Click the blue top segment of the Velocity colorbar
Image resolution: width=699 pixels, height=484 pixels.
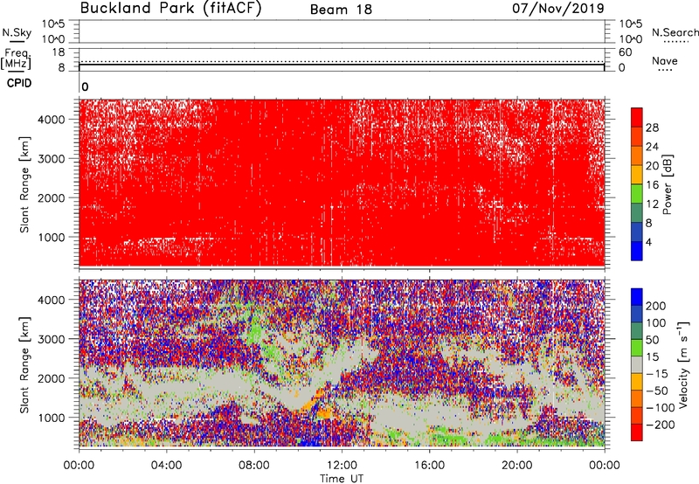point(637,297)
